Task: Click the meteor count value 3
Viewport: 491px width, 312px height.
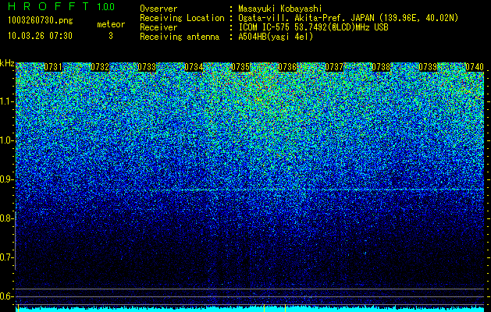Action: (x=111, y=36)
